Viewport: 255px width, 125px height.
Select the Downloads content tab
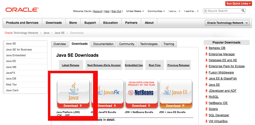pyautogui.click(x=80, y=44)
